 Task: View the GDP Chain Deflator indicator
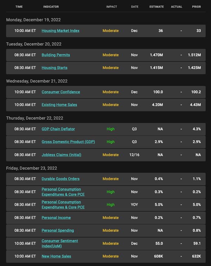click(58, 129)
